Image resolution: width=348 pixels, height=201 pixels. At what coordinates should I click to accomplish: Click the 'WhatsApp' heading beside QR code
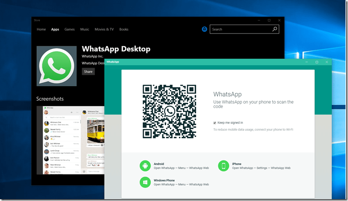[227, 94]
